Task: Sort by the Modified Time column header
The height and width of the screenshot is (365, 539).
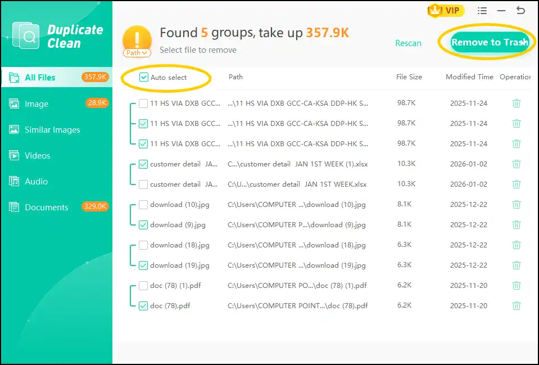Action: coord(469,77)
